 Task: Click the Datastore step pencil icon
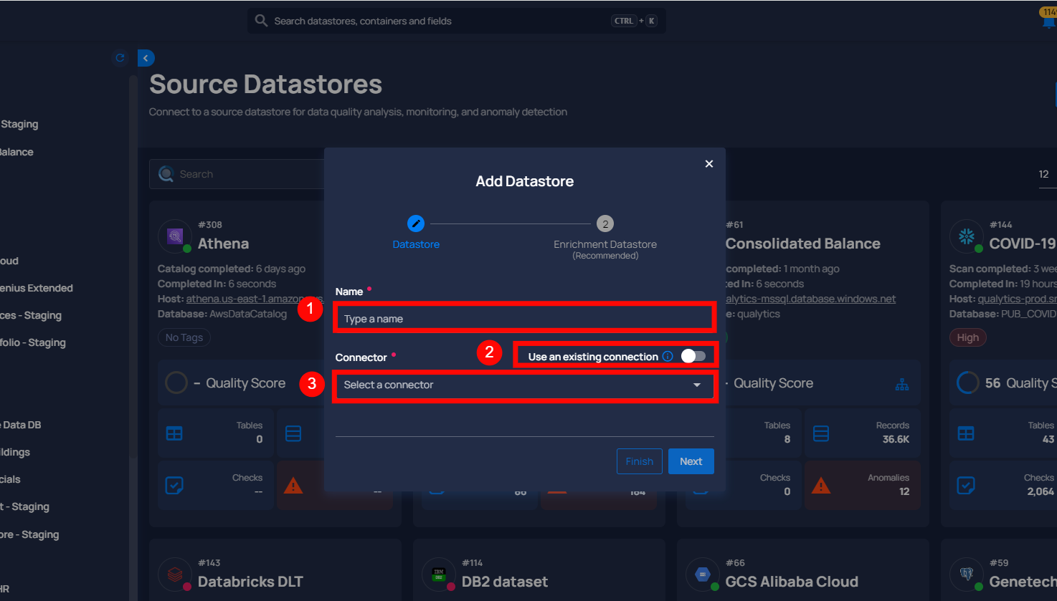[x=416, y=223]
